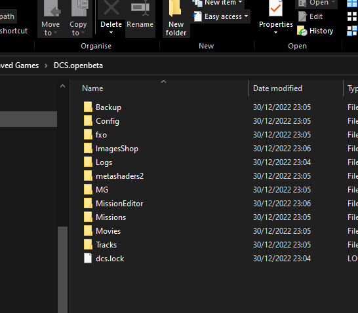Click the Rename ribbon icon

(140, 8)
